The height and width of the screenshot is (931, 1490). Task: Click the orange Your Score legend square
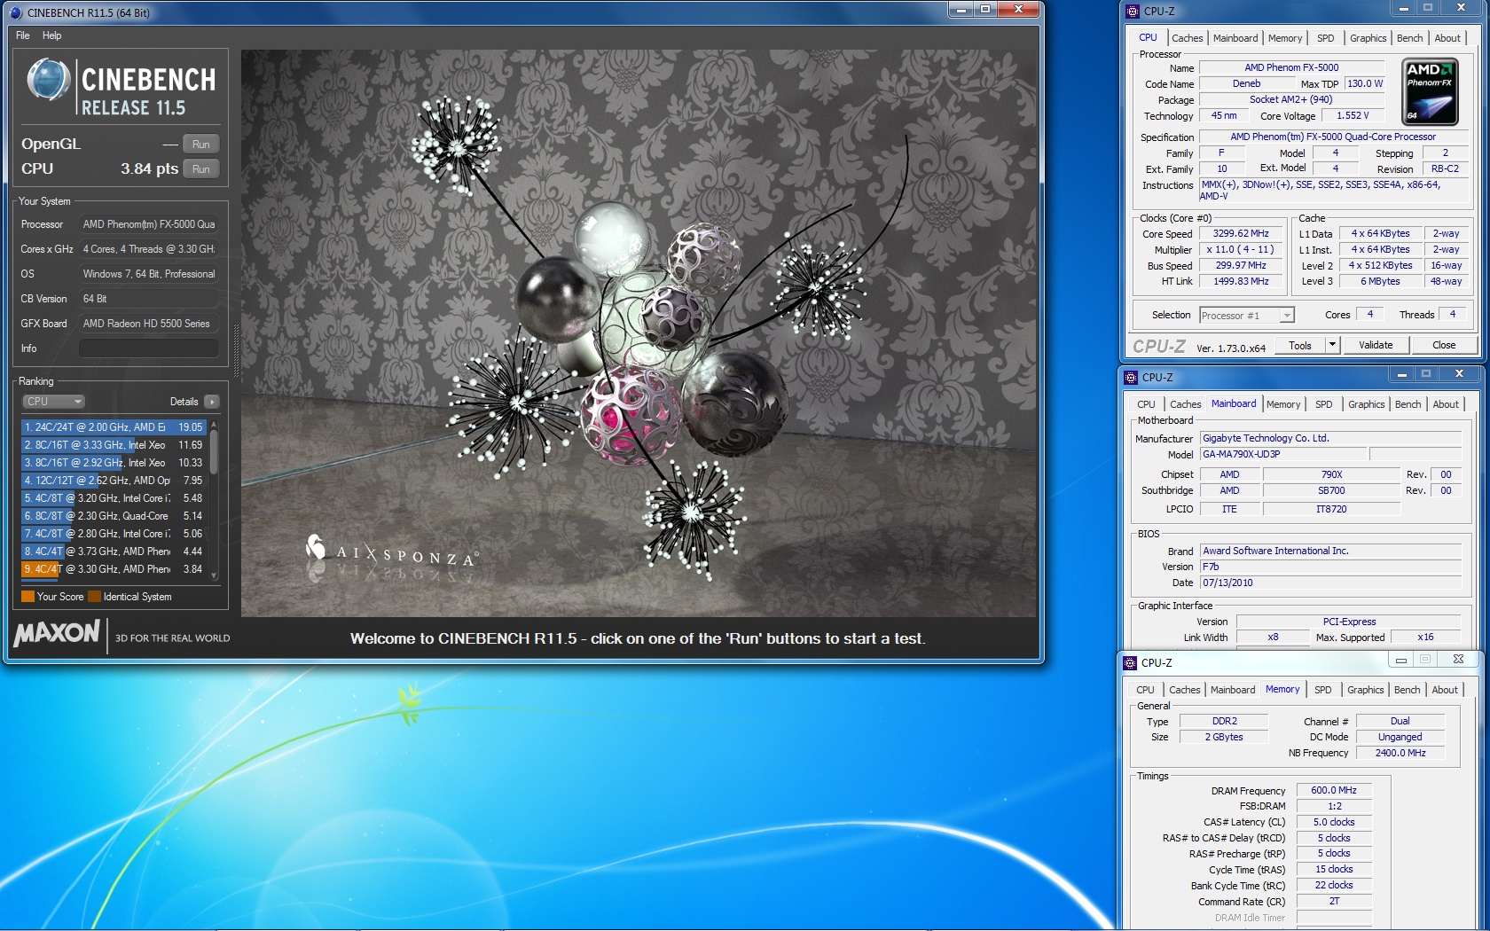(27, 597)
